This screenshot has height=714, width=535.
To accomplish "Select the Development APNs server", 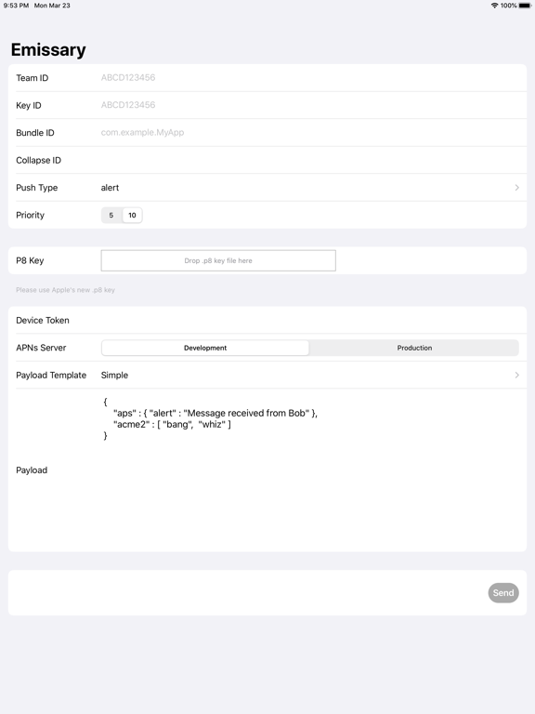I will point(205,348).
